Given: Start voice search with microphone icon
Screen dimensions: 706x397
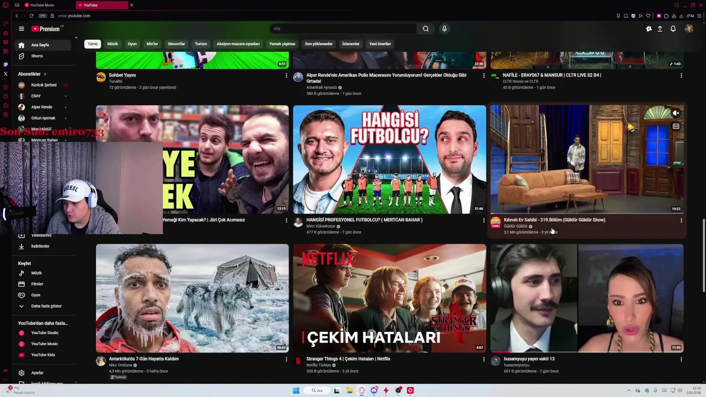Looking at the screenshot, I should (444, 29).
